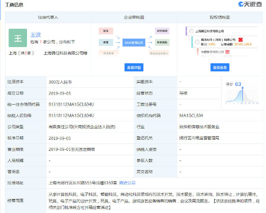Click industry value 软件和信息技术服务业
The width and height of the screenshot is (266, 213).
199,127
